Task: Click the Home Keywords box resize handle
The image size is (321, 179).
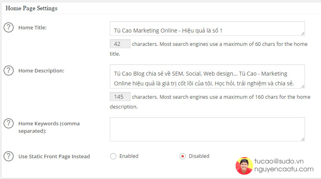Action: click(303, 139)
